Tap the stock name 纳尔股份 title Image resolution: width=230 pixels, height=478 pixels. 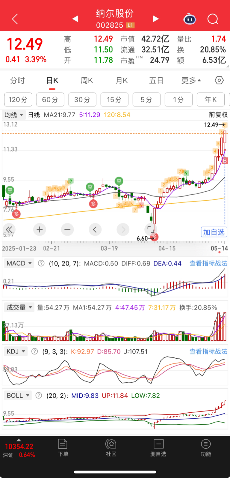coord(115,13)
